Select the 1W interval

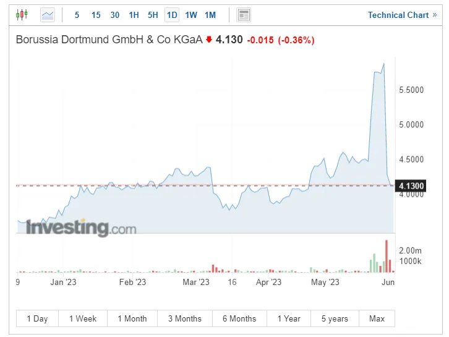click(191, 15)
